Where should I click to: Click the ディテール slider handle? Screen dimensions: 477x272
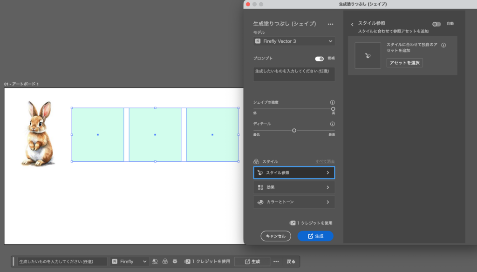[294, 131]
